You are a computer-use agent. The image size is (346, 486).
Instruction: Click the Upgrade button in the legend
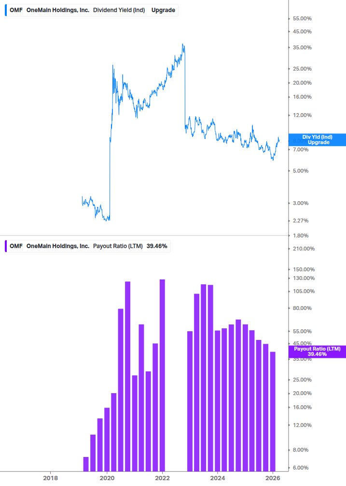(163, 10)
